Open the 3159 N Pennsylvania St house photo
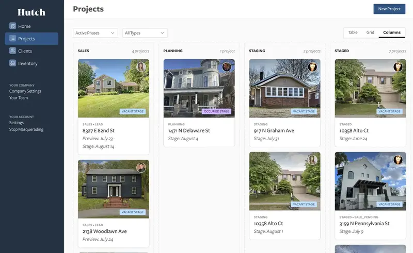 pyautogui.click(x=370, y=181)
